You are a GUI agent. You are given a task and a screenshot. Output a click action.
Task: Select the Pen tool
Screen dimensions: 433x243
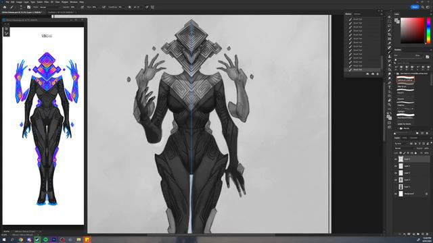coord(390,82)
